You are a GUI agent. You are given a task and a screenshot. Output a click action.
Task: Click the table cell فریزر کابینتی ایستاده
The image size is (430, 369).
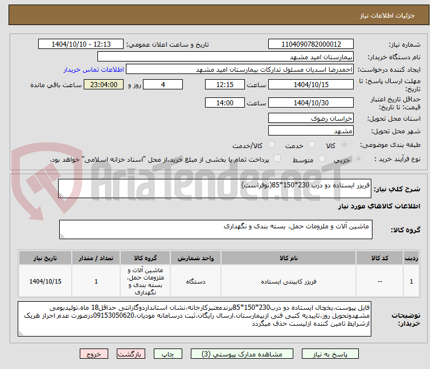289,281
